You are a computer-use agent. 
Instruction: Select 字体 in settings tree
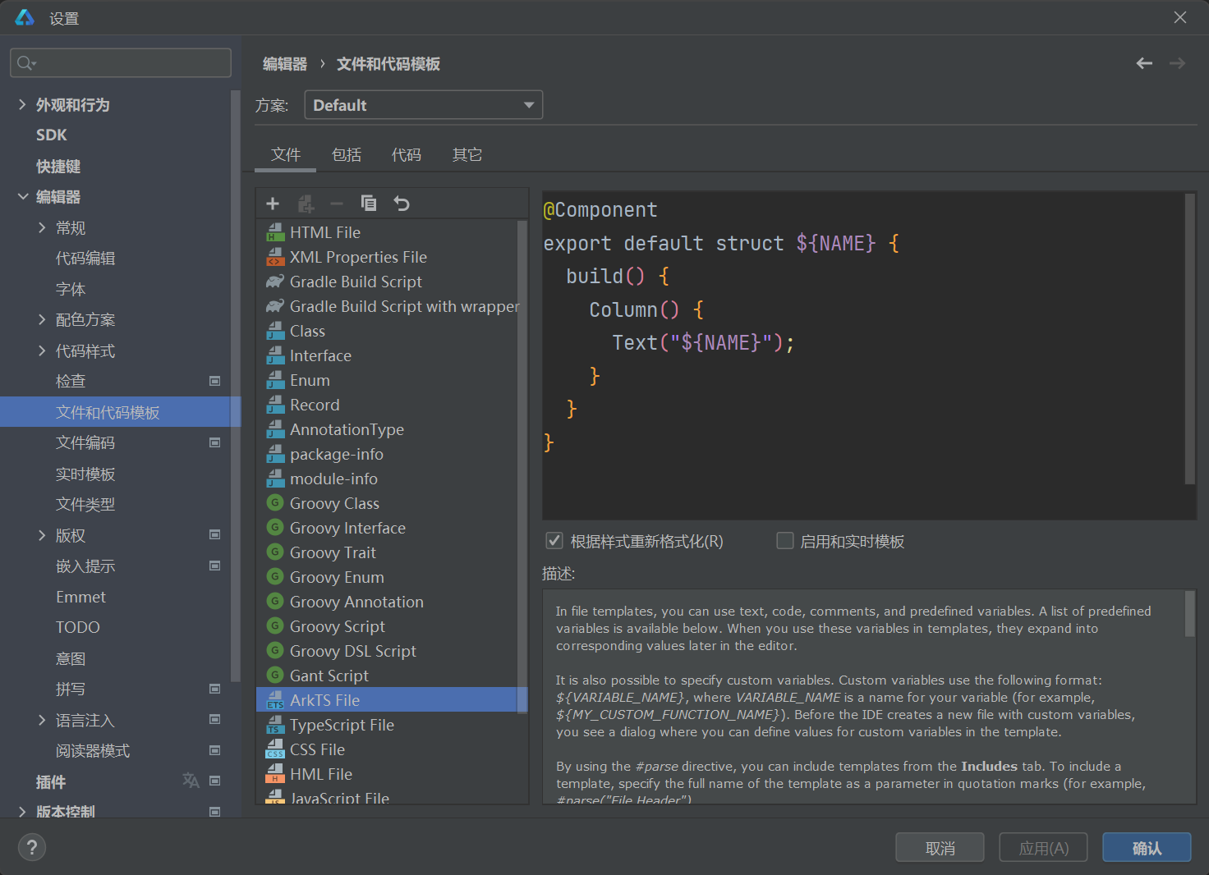(x=71, y=289)
